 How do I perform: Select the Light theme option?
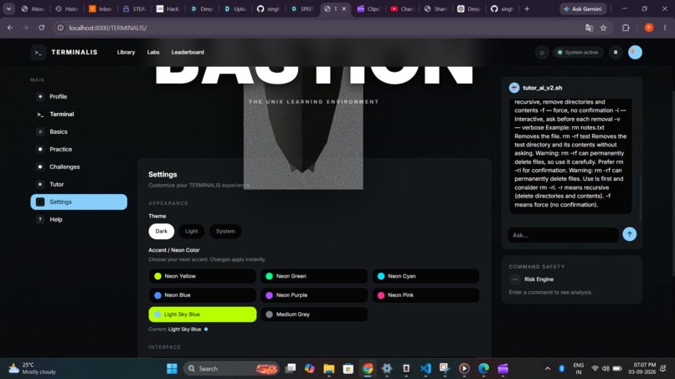pyautogui.click(x=192, y=232)
